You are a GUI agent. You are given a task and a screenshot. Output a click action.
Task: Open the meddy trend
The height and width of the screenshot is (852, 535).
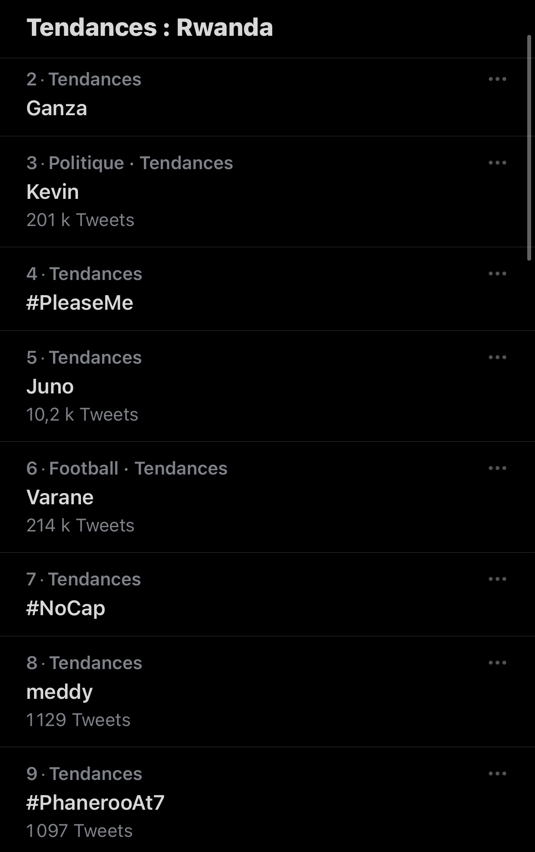tap(59, 692)
